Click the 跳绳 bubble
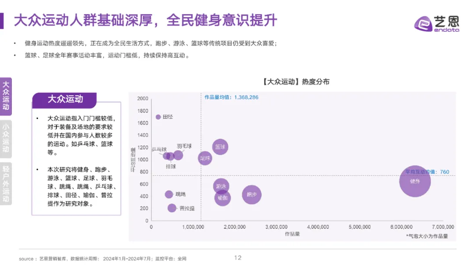475x267 pixels. click(168, 193)
